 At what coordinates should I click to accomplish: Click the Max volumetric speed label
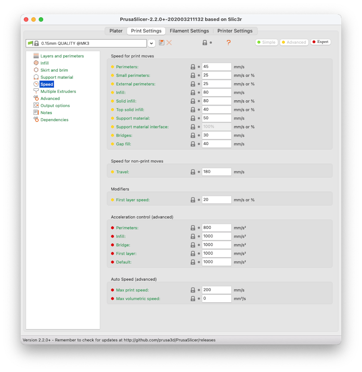(138, 299)
